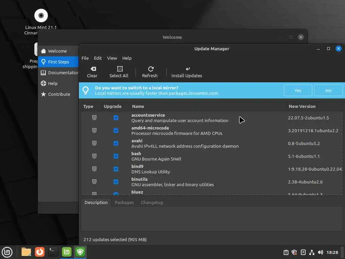The width and height of the screenshot is (345, 259).
Task: Click Install Updates
Action: 187,72
